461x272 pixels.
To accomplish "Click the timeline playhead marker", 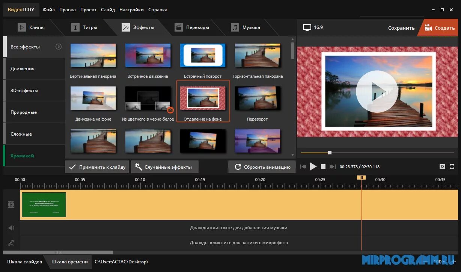I will [361, 177].
